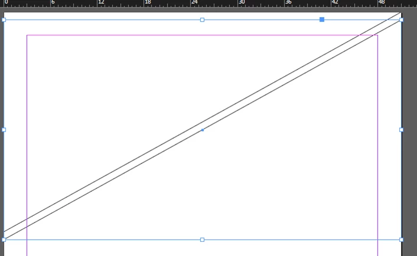
Task: Click the top-center frame selection handle
Action: pos(202,19)
